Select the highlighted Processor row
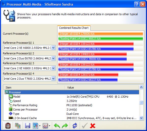Screen dimensions: 147x131 (72, 92)
